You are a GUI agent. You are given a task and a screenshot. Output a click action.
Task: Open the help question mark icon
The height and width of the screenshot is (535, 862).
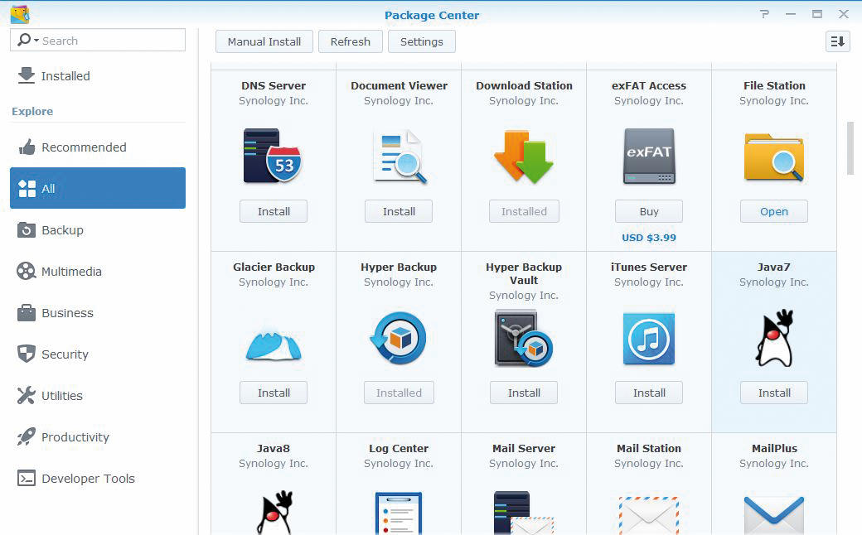(765, 14)
